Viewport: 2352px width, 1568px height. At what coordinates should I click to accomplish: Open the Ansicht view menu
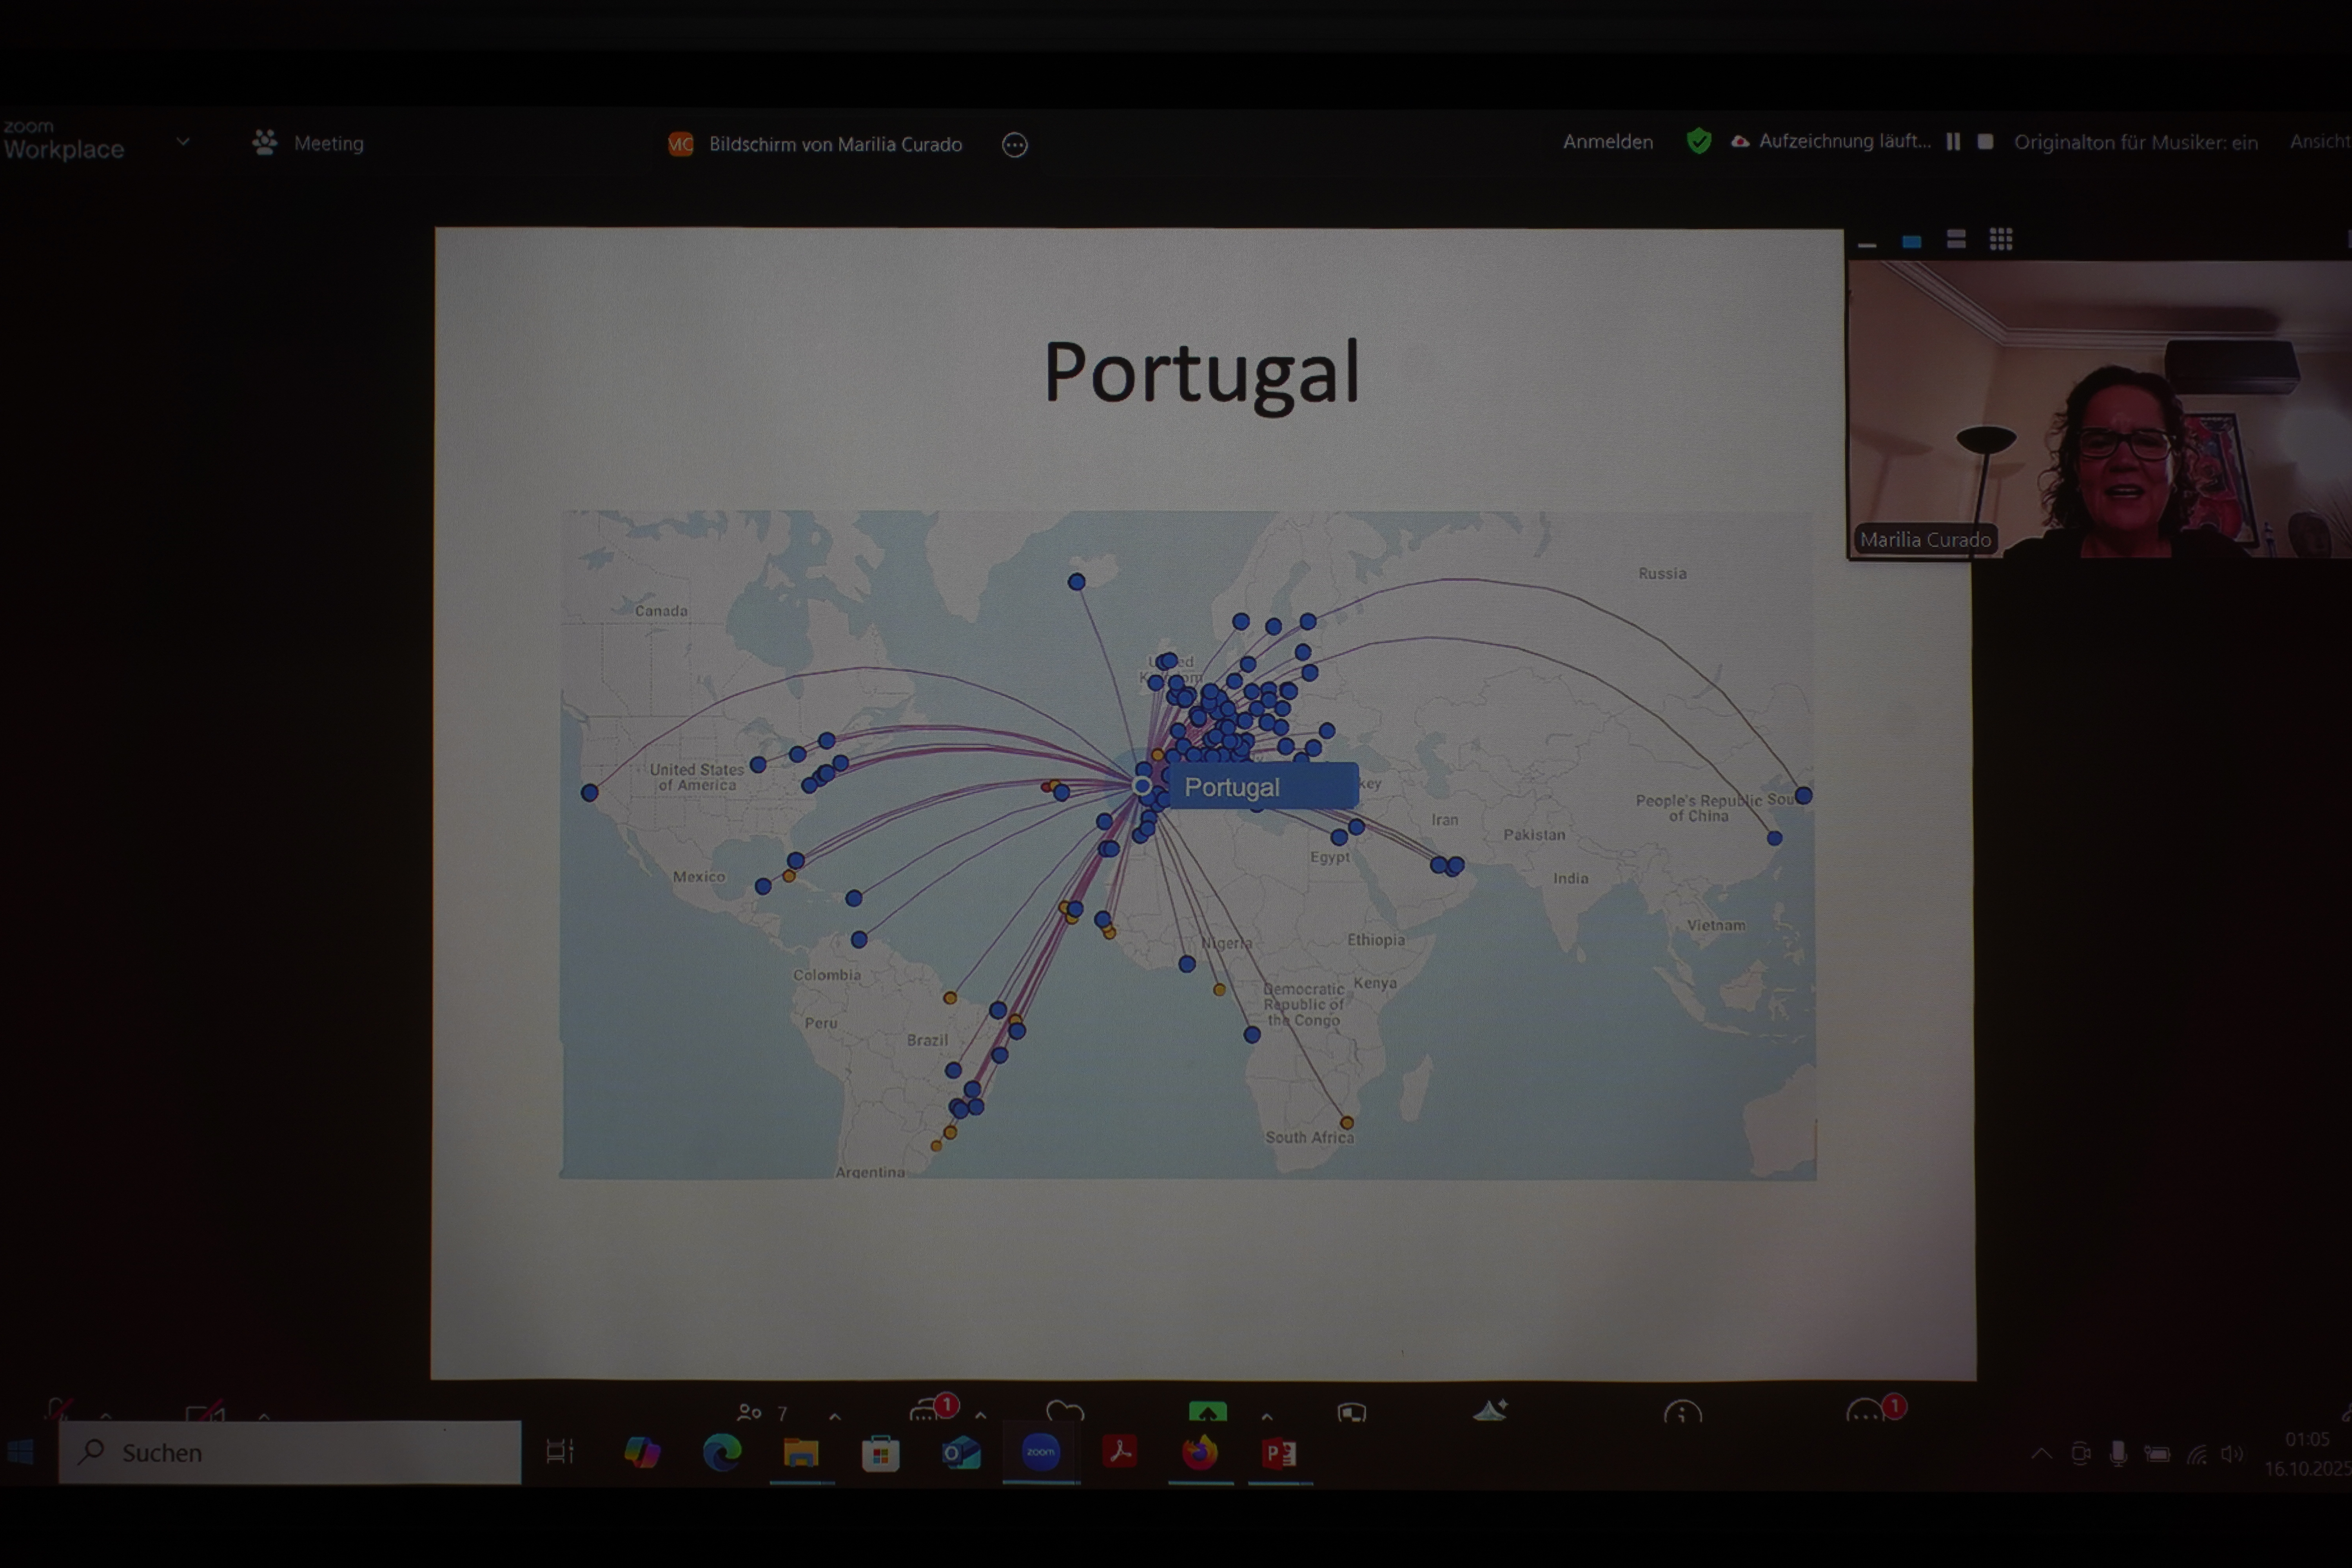2319,142
